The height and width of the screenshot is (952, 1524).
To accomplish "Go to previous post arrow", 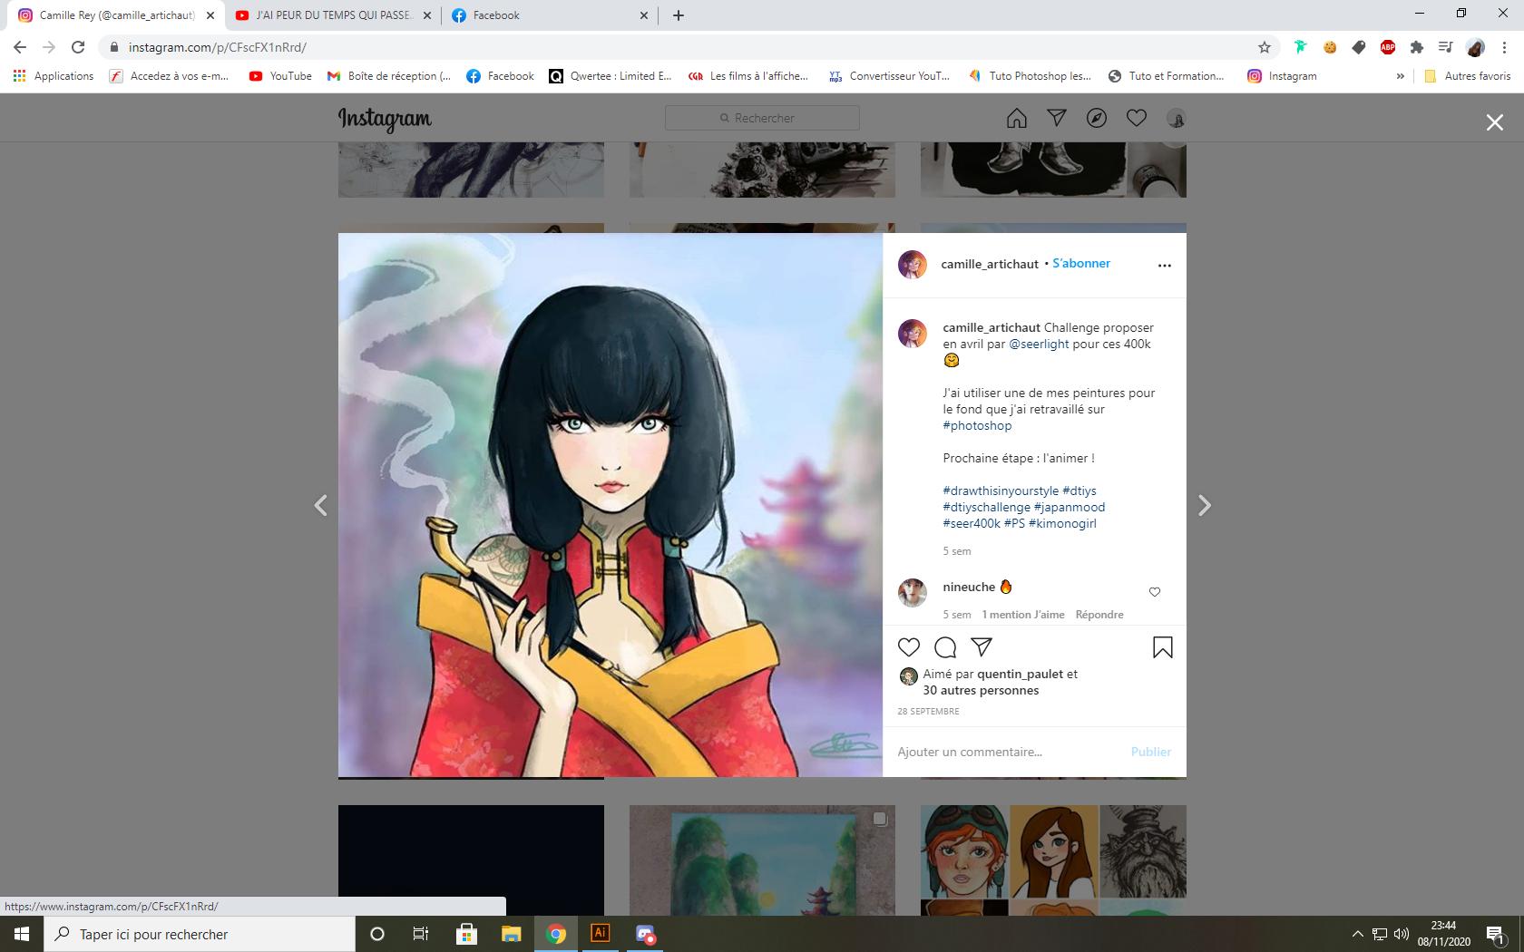I will [320, 505].
